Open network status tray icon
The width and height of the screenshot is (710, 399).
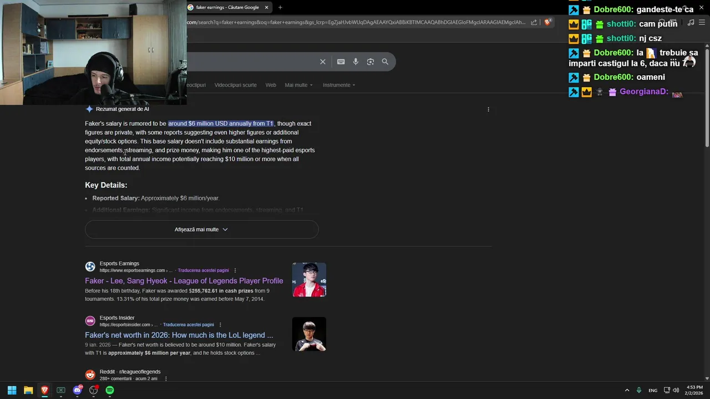667,390
